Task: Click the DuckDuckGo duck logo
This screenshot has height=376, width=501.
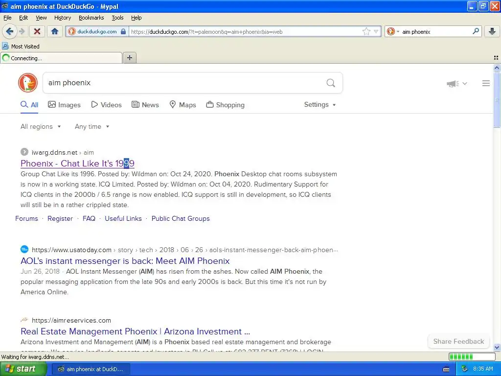Action: click(x=28, y=83)
